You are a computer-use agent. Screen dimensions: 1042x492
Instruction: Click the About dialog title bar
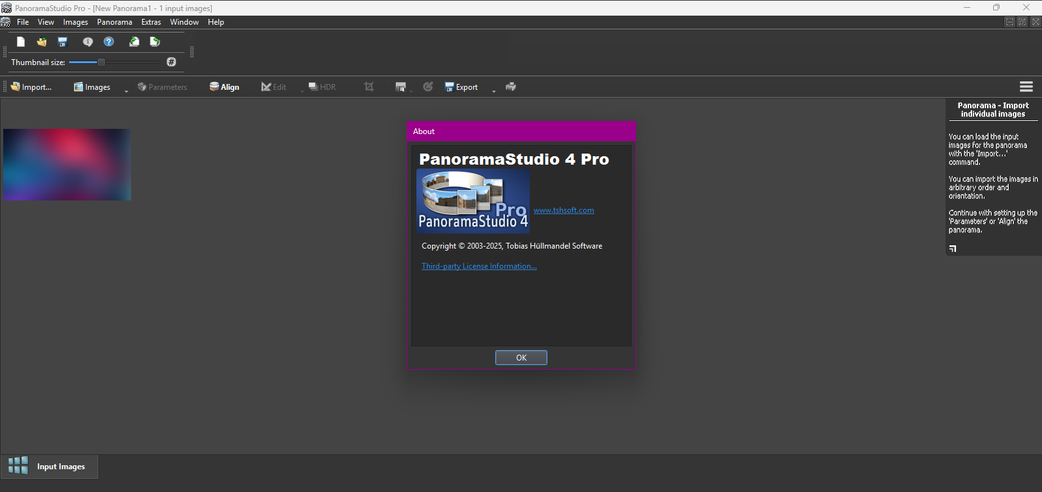click(x=521, y=131)
